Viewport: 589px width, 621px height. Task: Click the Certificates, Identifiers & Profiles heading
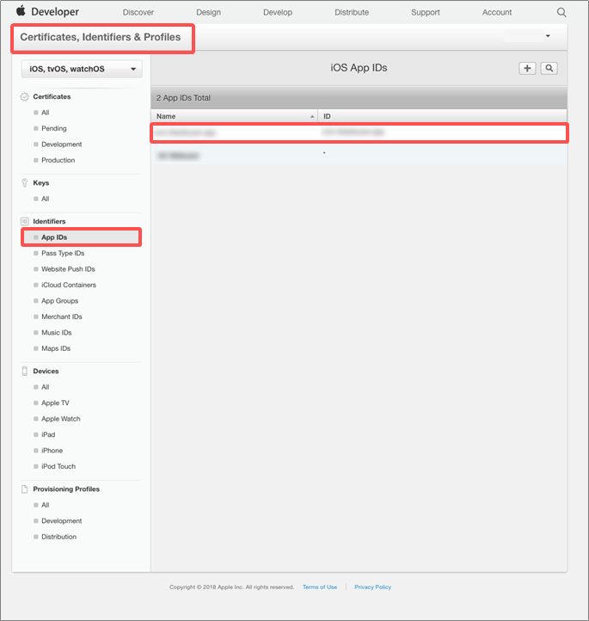[100, 37]
